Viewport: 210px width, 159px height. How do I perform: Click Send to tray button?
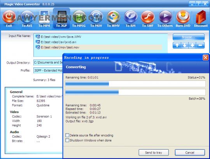(x=154, y=152)
